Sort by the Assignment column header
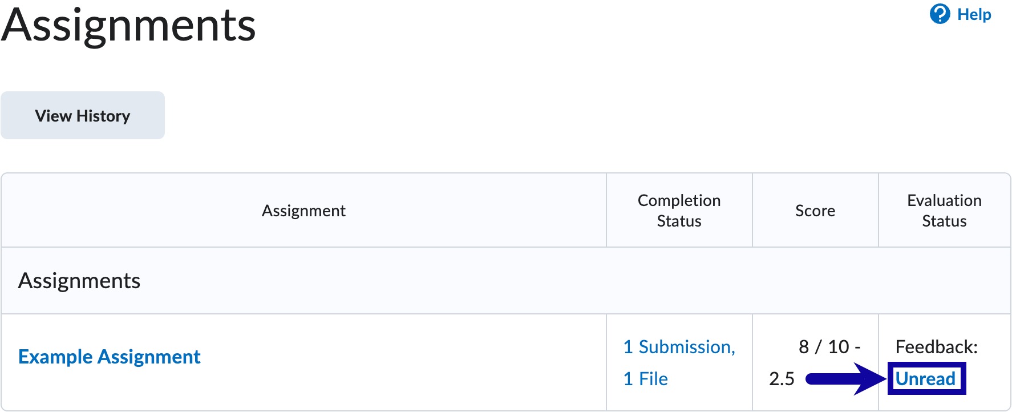The height and width of the screenshot is (412, 1012). (x=303, y=210)
